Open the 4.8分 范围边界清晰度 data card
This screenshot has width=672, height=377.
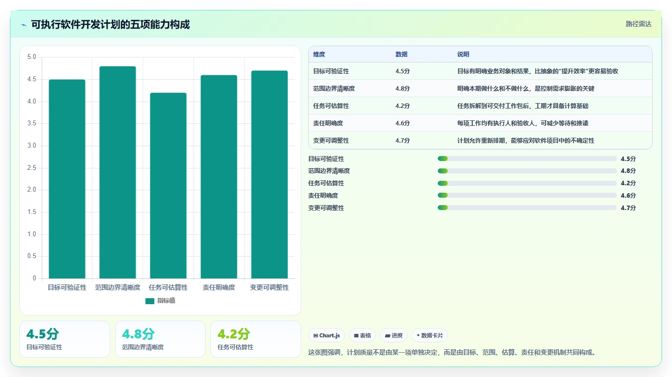tap(160, 339)
